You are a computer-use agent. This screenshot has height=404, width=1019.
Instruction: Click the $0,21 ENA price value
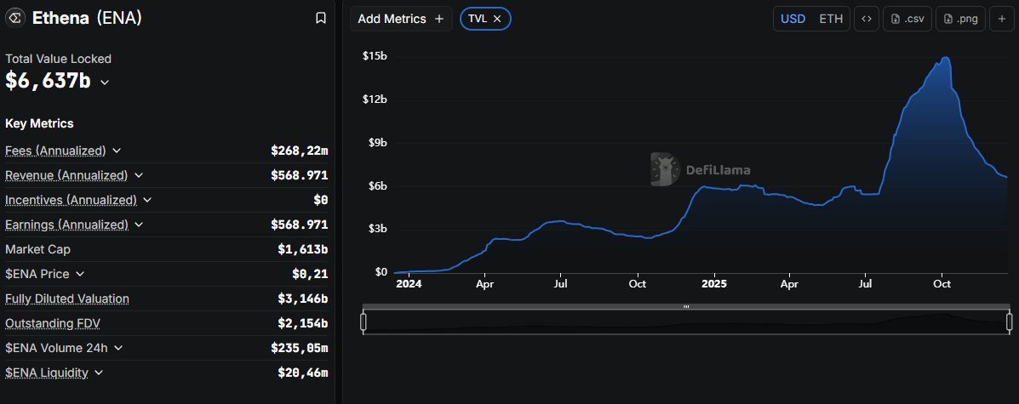[x=310, y=274]
